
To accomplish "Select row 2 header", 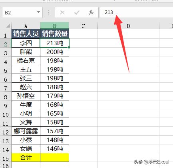I will [6, 43].
